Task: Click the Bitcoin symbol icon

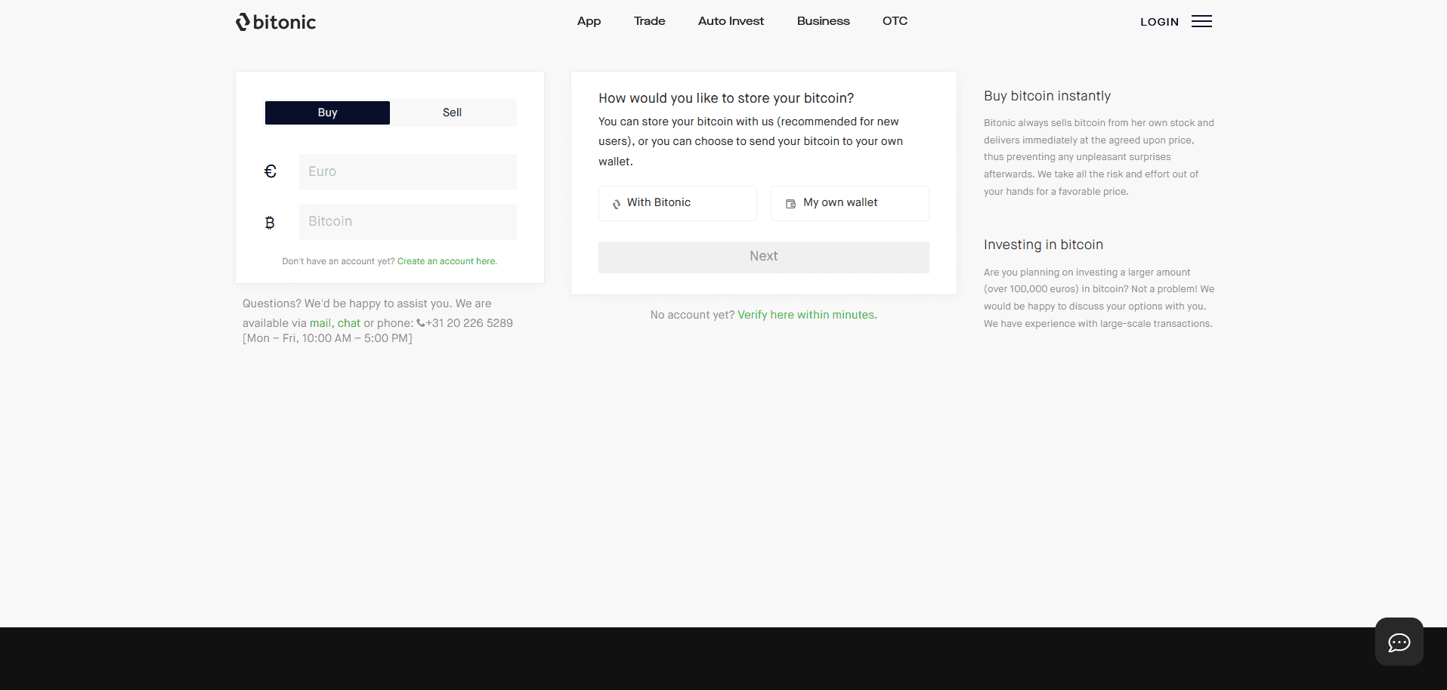Action: click(x=270, y=223)
